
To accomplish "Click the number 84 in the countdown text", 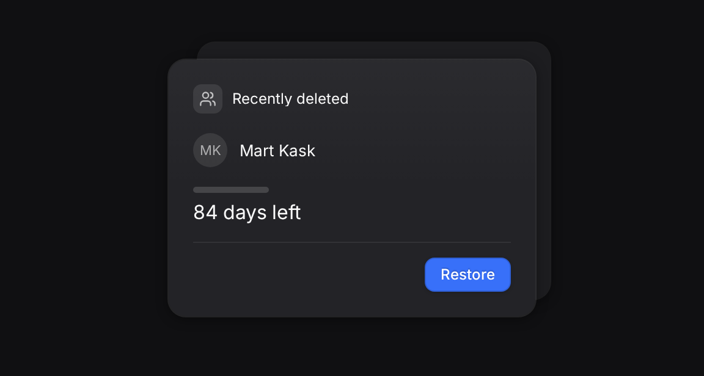I will coord(205,212).
